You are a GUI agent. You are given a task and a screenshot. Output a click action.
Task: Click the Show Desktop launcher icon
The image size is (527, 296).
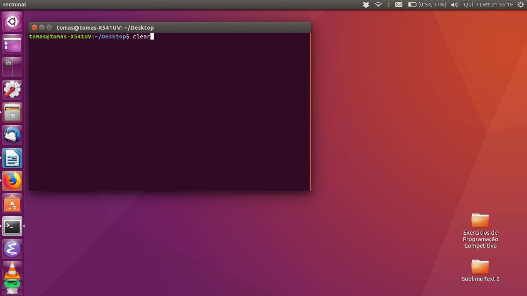point(12,44)
